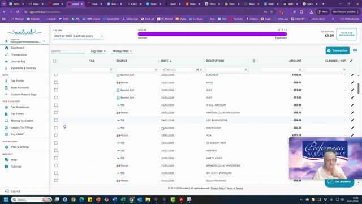Click the Tutorials info icon

(x=6, y=167)
